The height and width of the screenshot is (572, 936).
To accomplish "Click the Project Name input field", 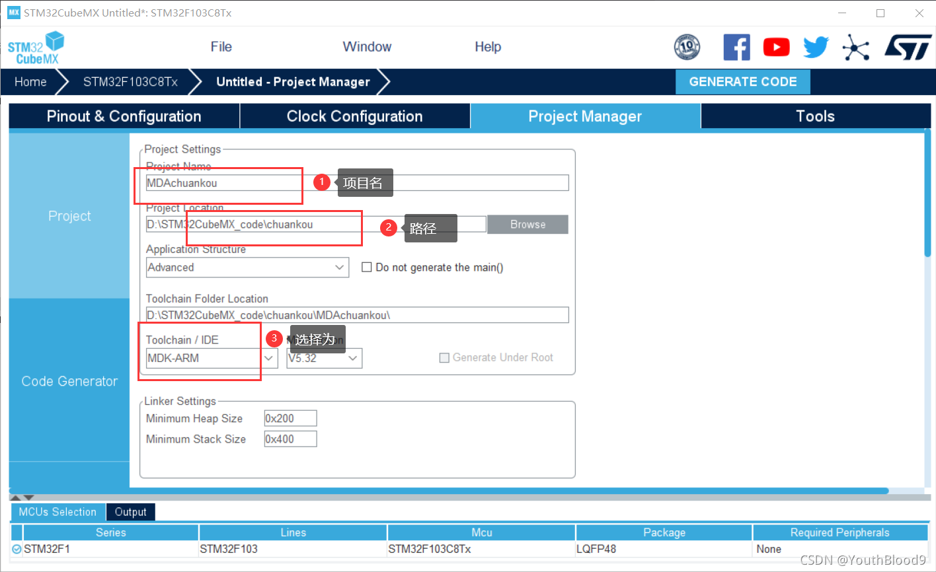I will 357,183.
